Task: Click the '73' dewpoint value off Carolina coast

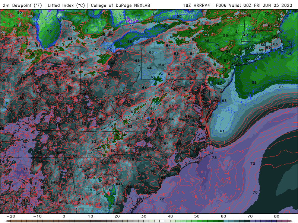Action: coord(214,158)
